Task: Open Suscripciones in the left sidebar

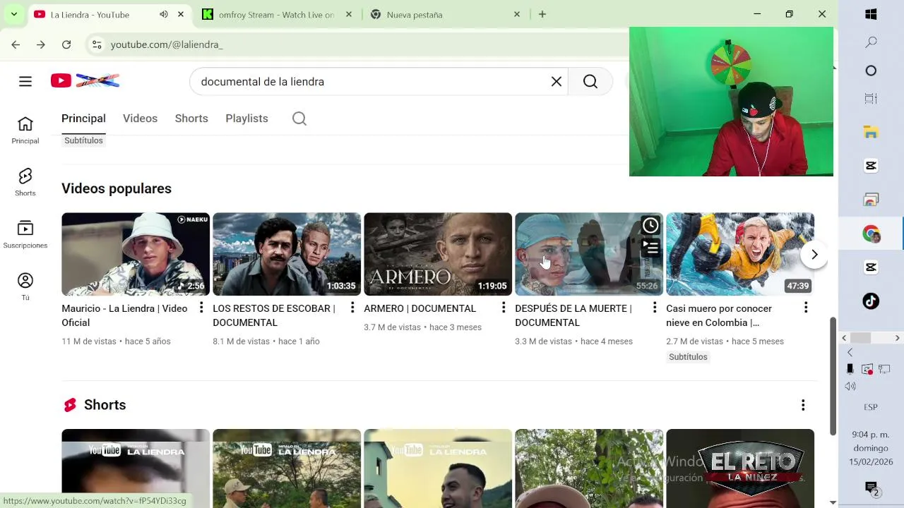Action: (x=25, y=235)
